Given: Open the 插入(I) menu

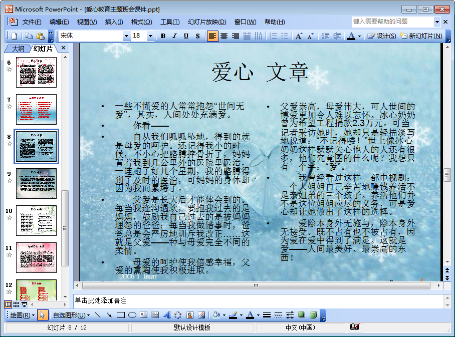Looking at the screenshot, I should coord(114,22).
